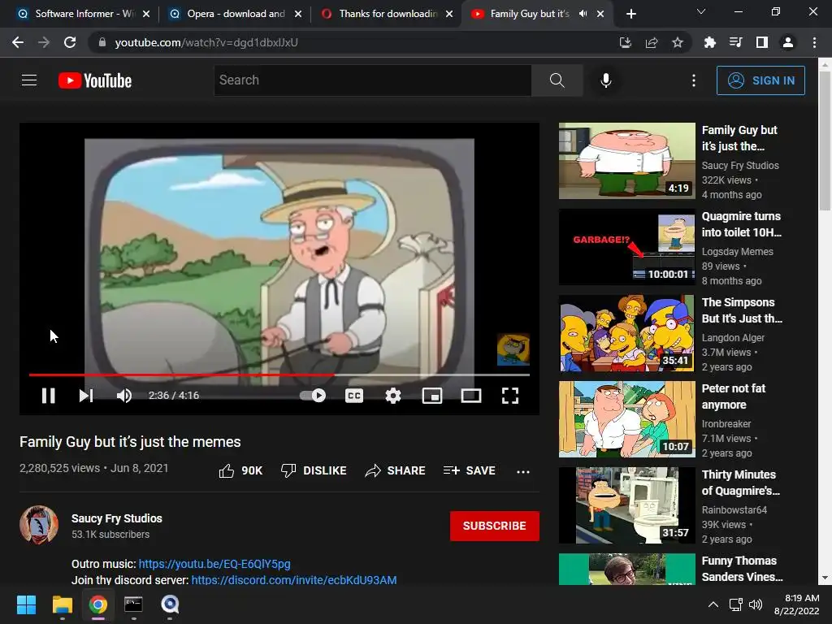
Task: Like the video with 90K thumbs up
Action: pyautogui.click(x=240, y=470)
